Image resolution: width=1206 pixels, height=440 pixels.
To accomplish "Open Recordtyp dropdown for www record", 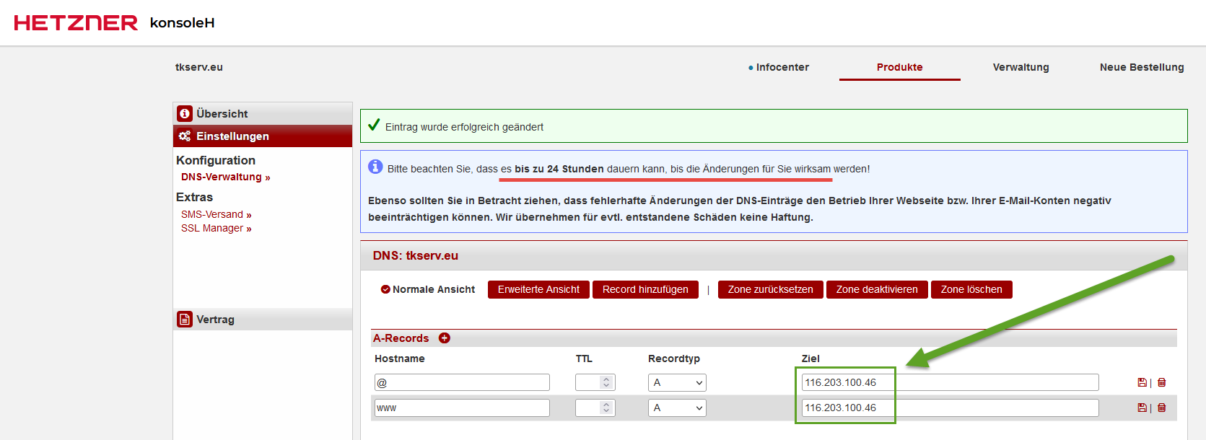I will click(676, 408).
